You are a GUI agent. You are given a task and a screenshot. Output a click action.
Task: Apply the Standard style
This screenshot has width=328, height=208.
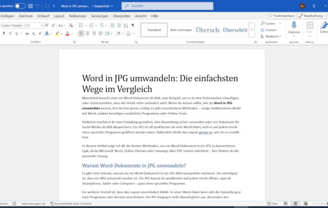click(x=154, y=30)
